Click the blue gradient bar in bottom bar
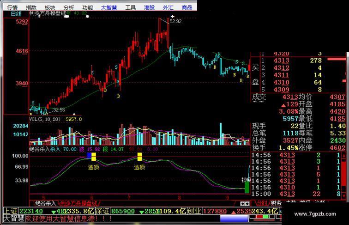Screen dimensions: 349x225 (234, 219)
